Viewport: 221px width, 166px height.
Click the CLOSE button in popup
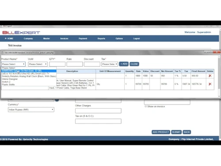coord(134,64)
